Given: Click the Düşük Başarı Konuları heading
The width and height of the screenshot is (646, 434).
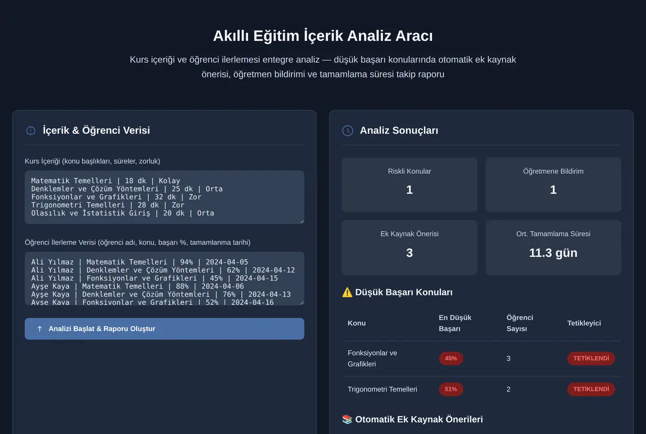Looking at the screenshot, I should click(404, 292).
